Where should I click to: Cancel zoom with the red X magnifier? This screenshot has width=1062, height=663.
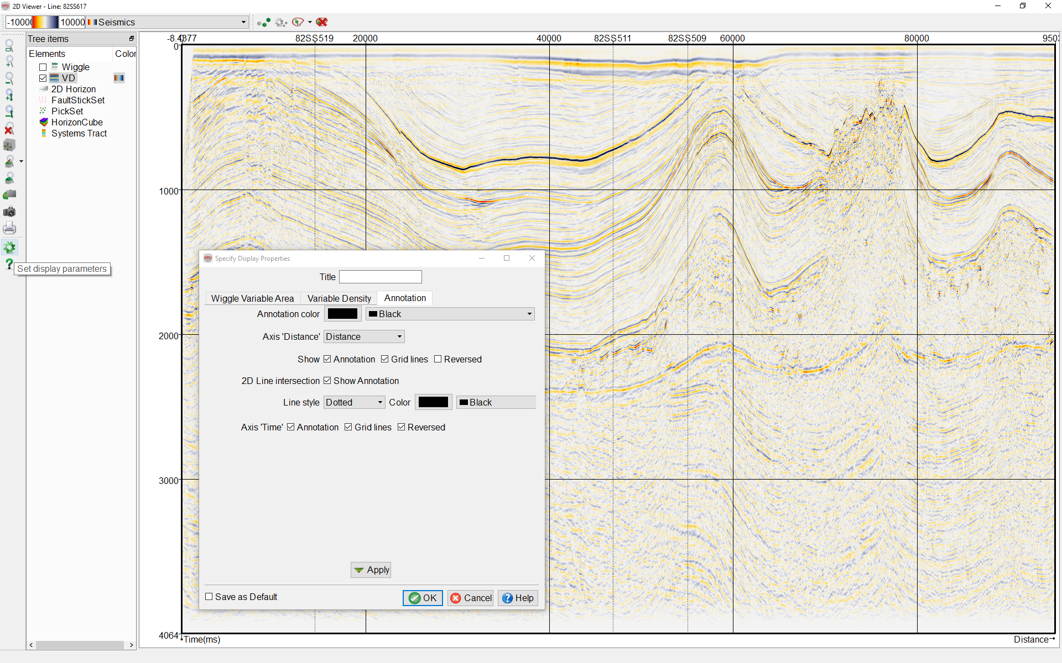[9, 129]
